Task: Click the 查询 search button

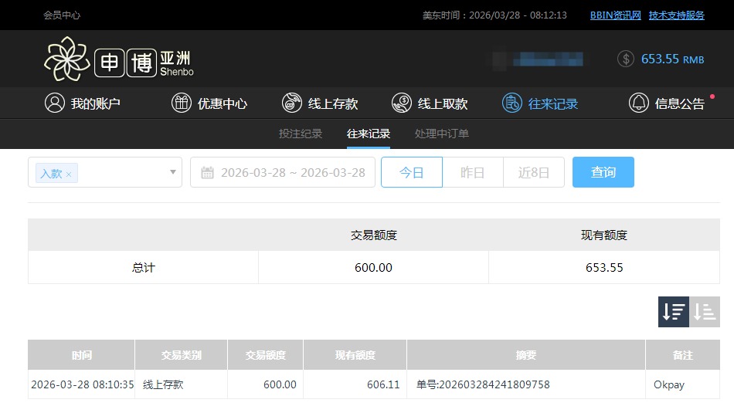Action: [603, 172]
